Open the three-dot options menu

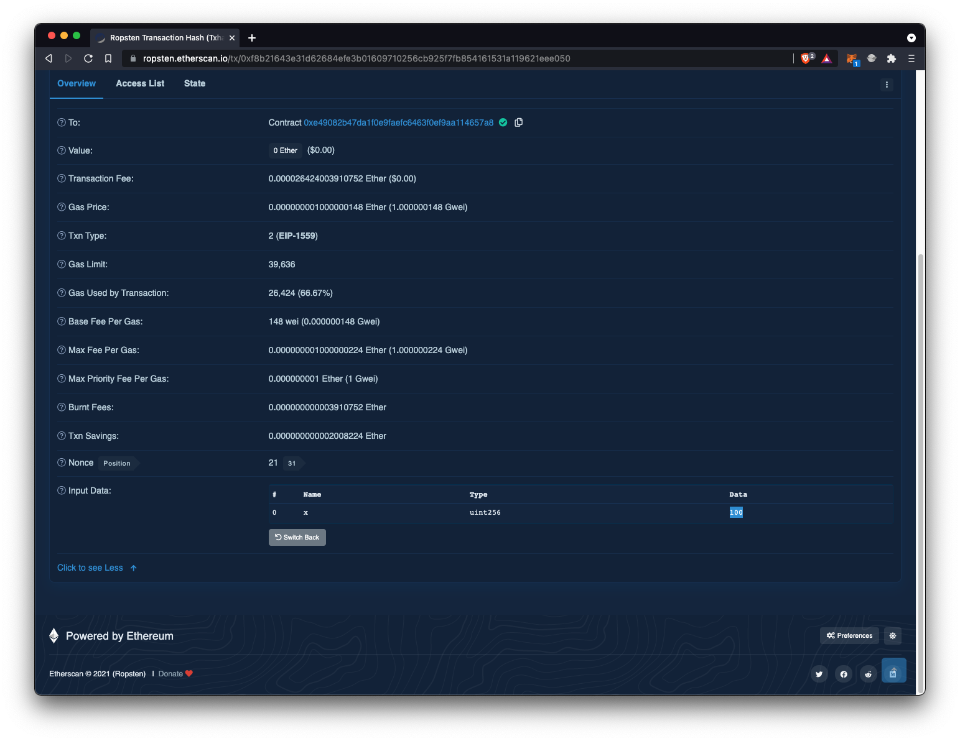pos(887,85)
